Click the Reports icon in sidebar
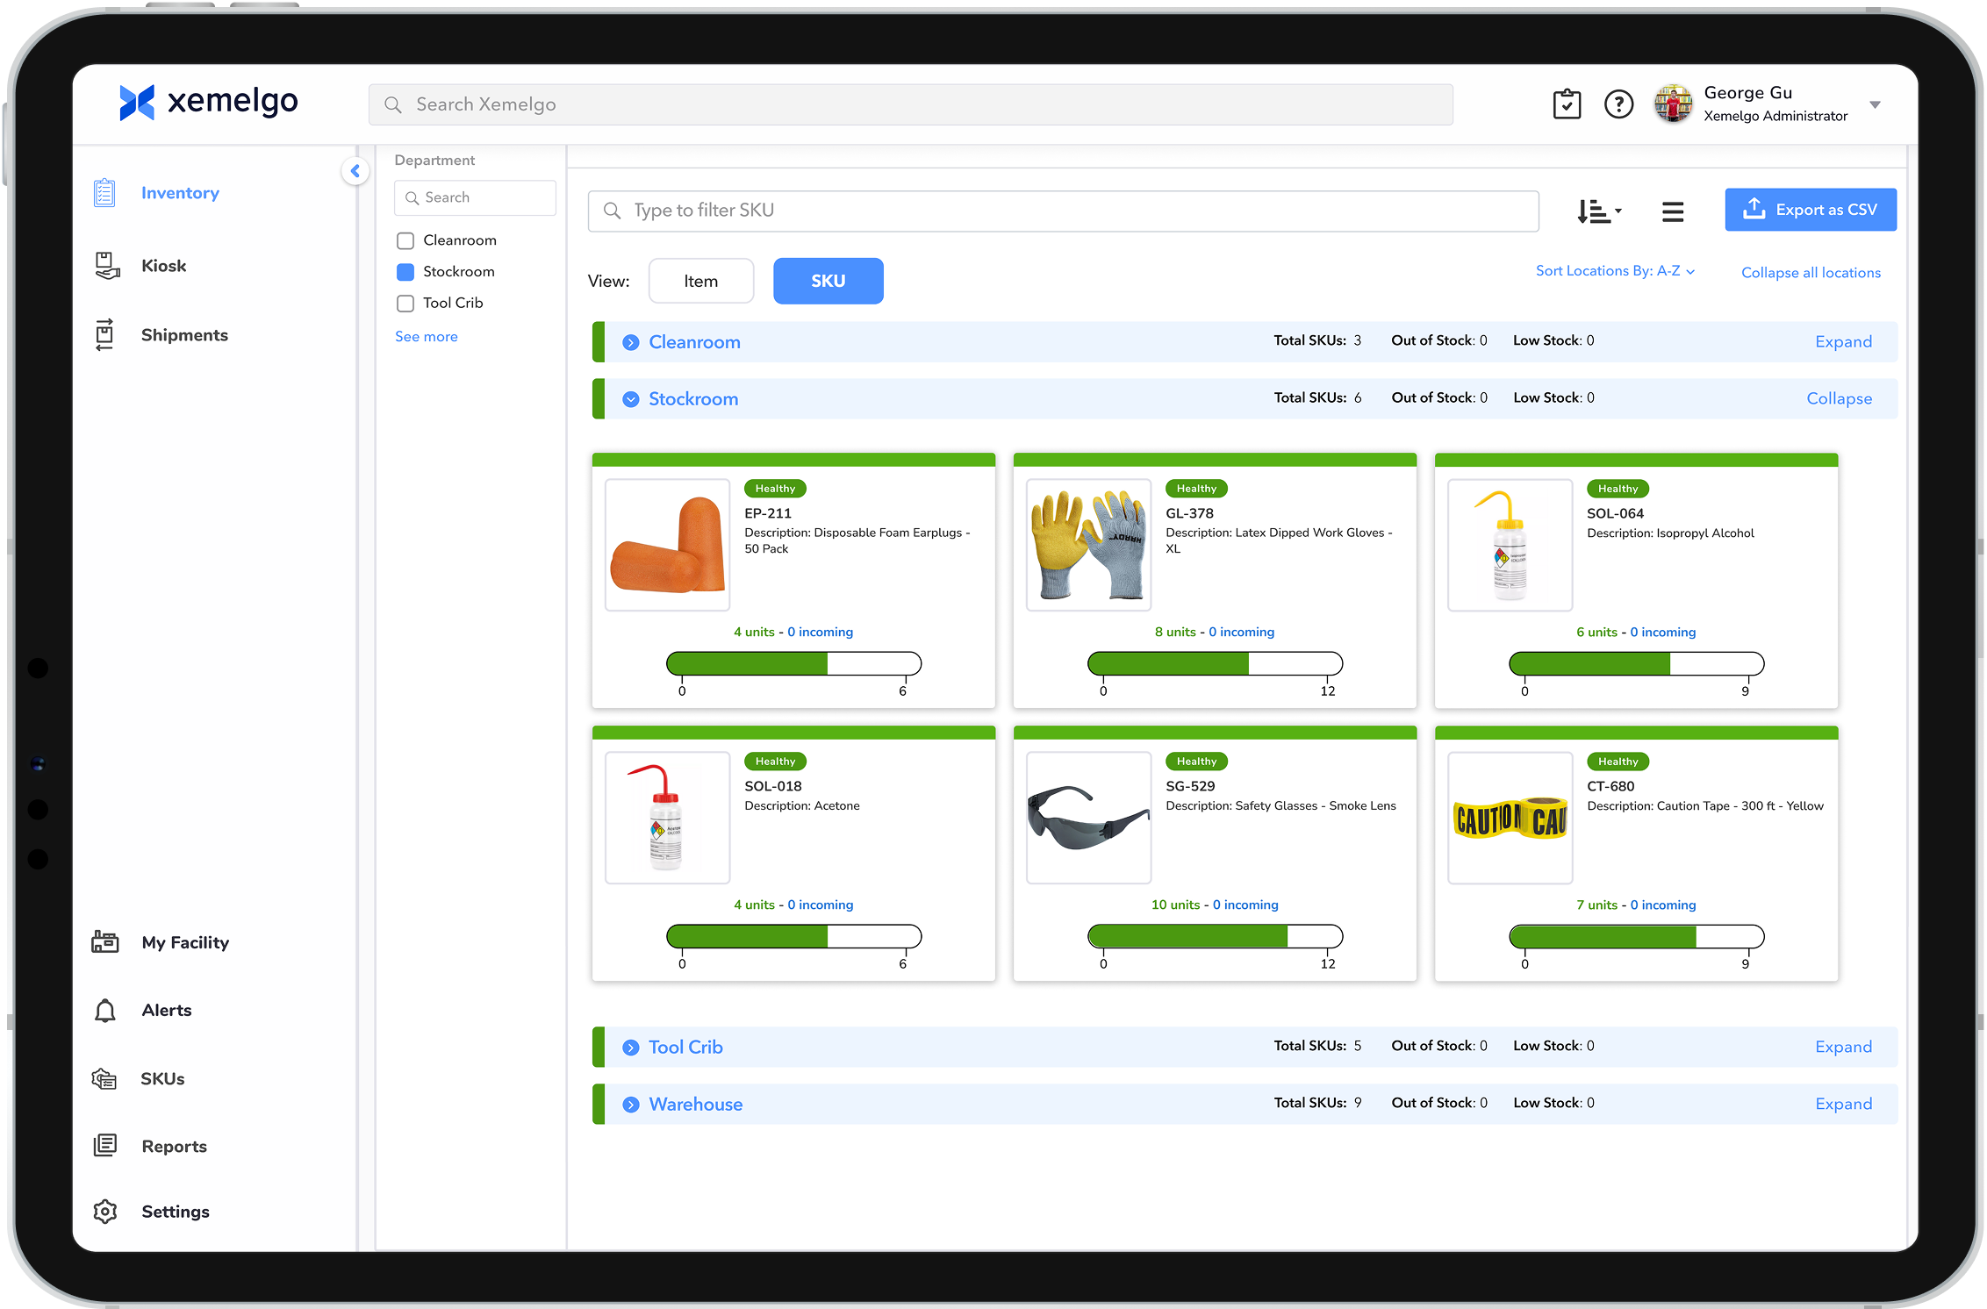 tap(105, 1146)
